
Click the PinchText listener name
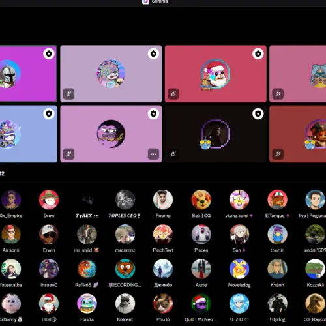(163, 250)
